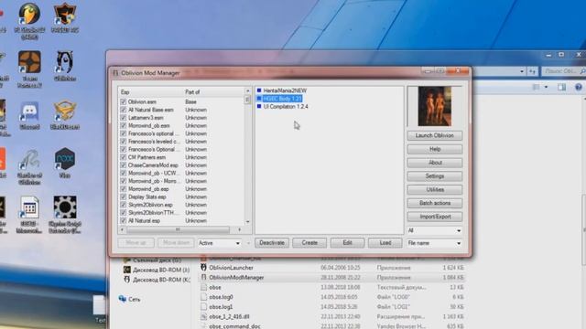The image size is (586, 329).
Task: Uncheck the Skyrim2Oblivion.esp checkbox
Action: coord(124,205)
